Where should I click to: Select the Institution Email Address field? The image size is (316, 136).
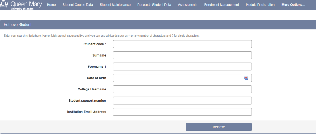[182, 112]
